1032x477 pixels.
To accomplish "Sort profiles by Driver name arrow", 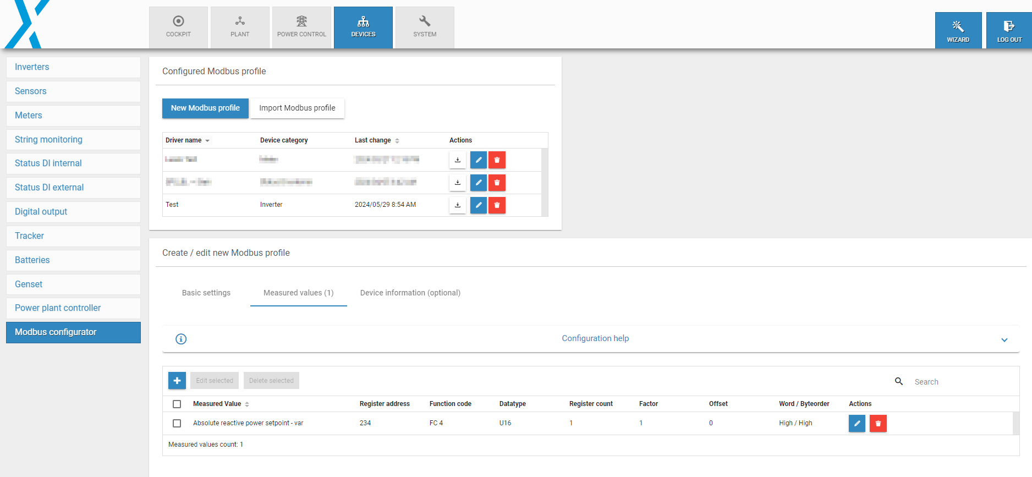I will click(x=207, y=141).
